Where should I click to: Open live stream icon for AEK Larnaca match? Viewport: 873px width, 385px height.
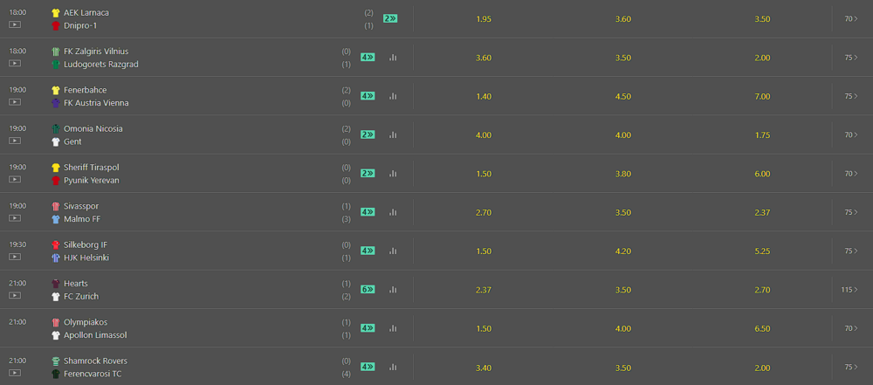[x=15, y=24]
